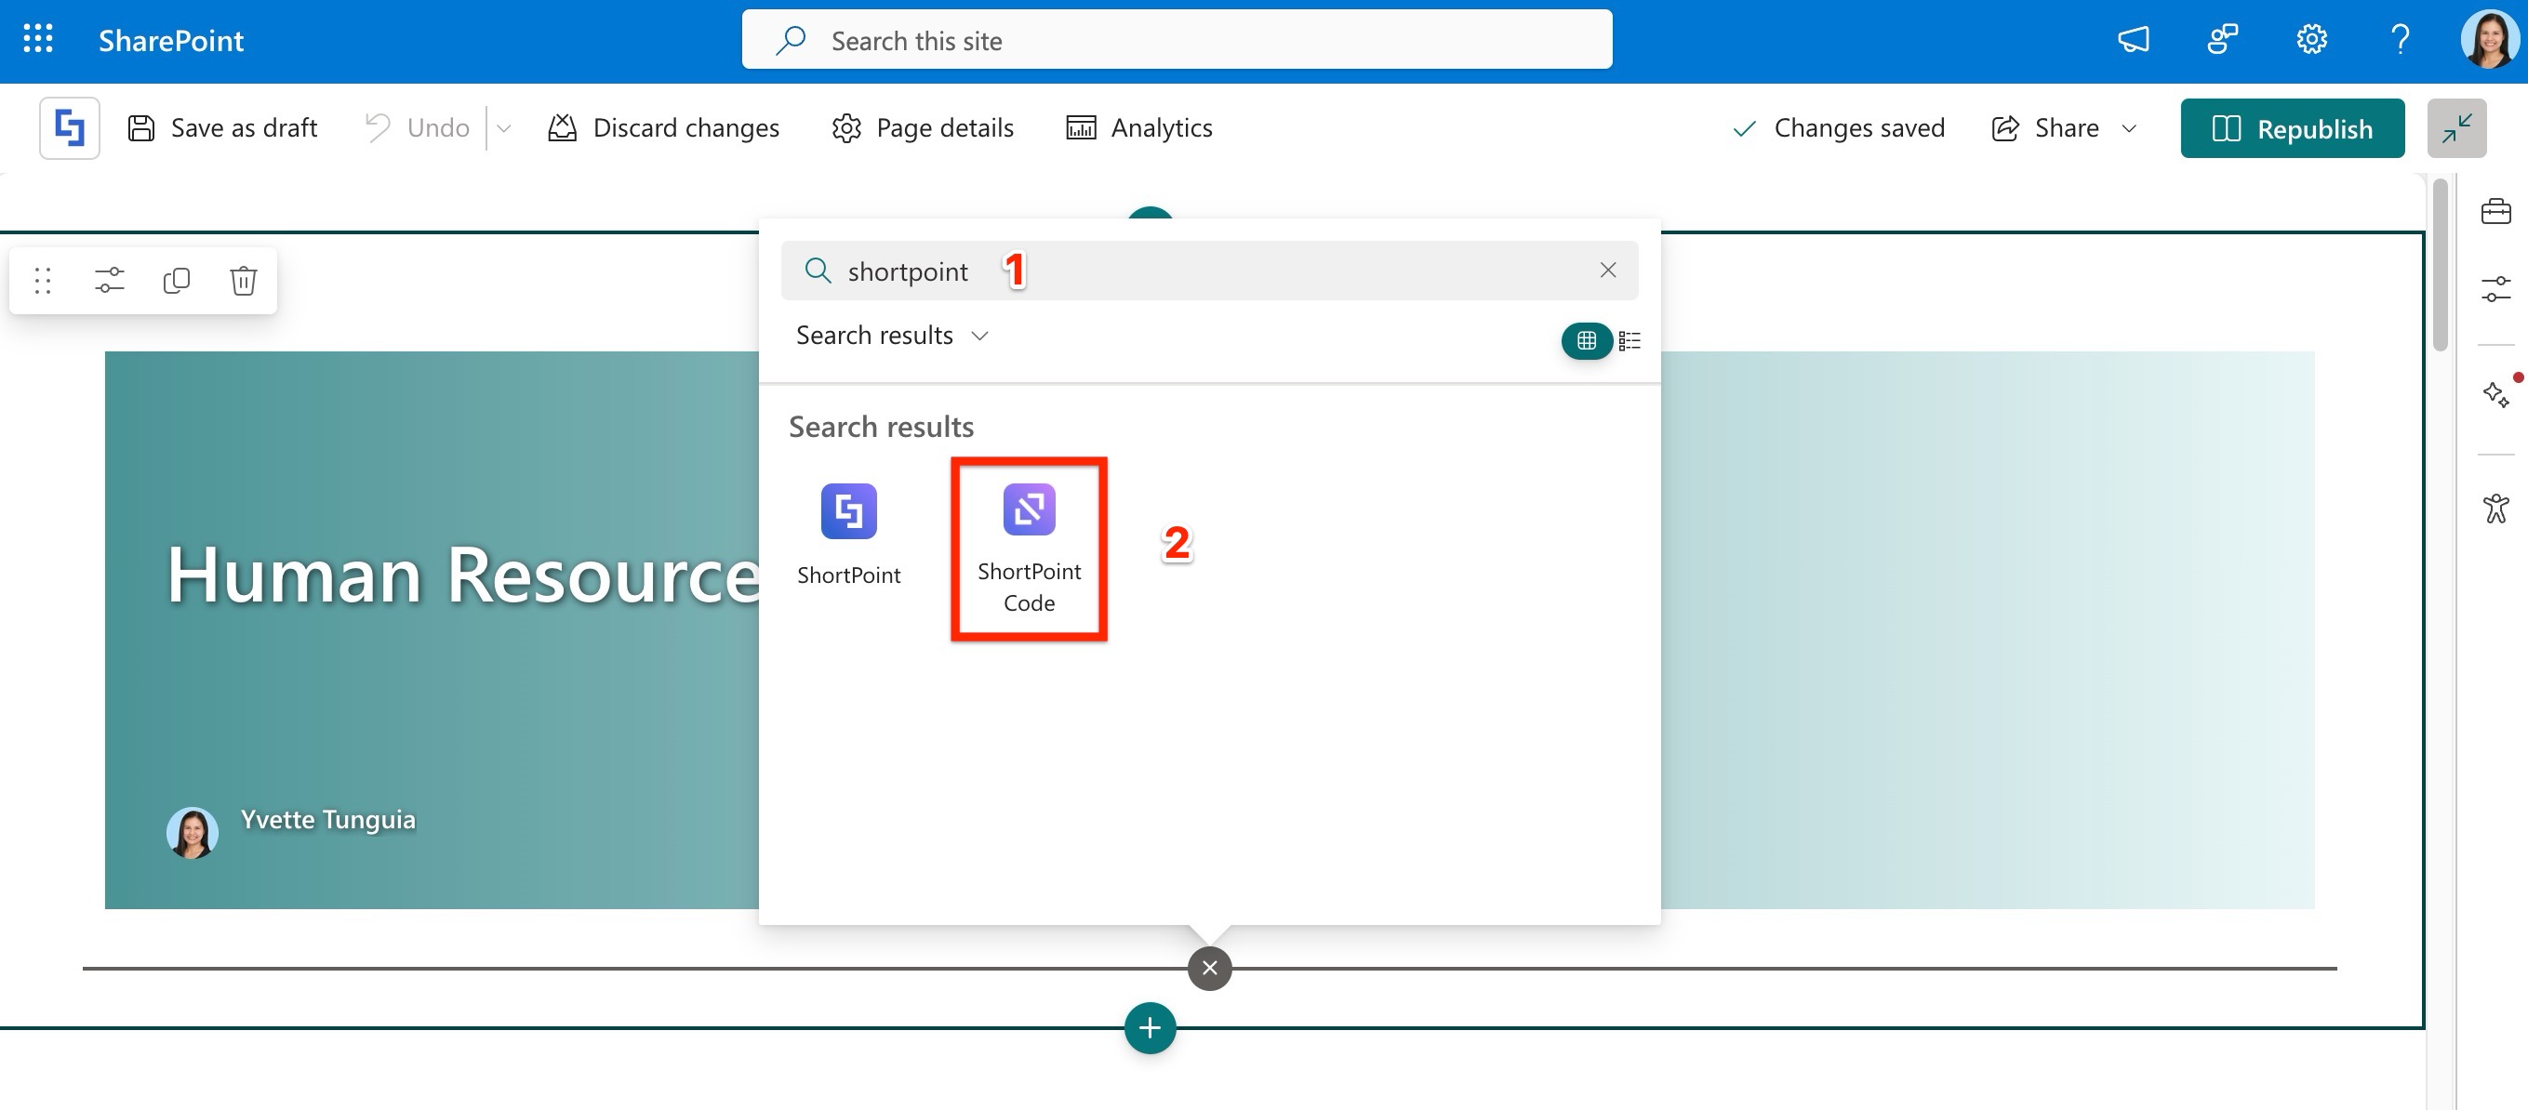
Task: Open the Share dropdown menu
Action: 2128,128
